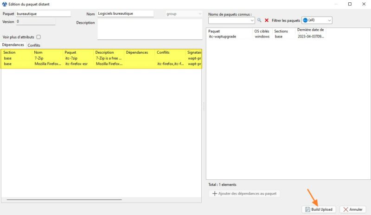Screen dimensions: 371x215
Task: Click the WAPT app icon in title bar
Action: pyautogui.click(x=5, y=4)
